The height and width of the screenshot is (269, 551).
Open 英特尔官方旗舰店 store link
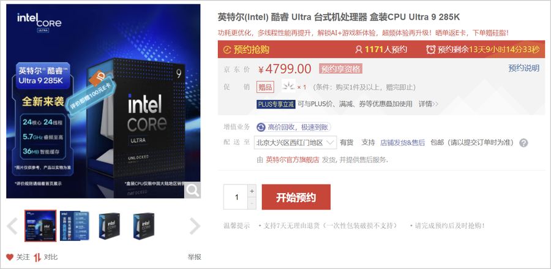(293, 160)
